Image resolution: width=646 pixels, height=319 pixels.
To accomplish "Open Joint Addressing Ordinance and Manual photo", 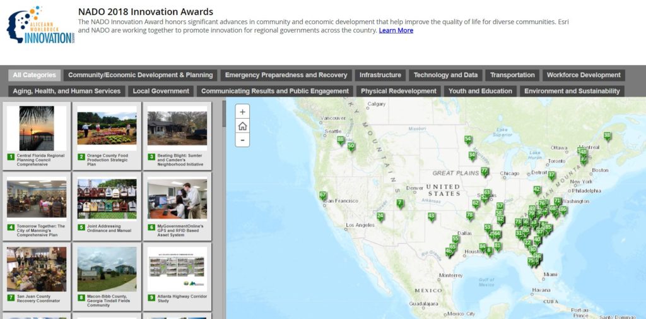I will (x=107, y=199).
